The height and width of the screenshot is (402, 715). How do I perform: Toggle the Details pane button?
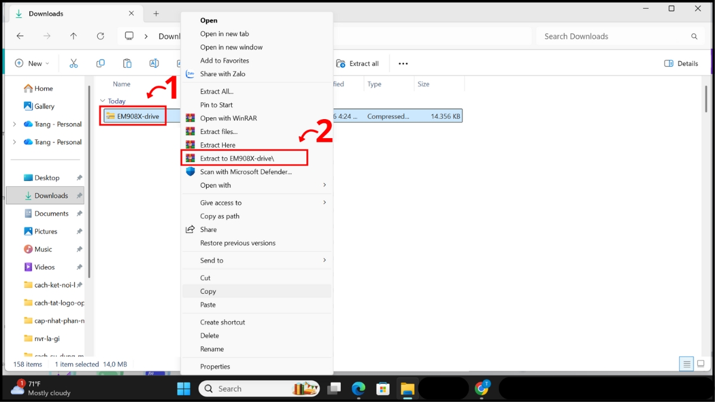click(681, 64)
